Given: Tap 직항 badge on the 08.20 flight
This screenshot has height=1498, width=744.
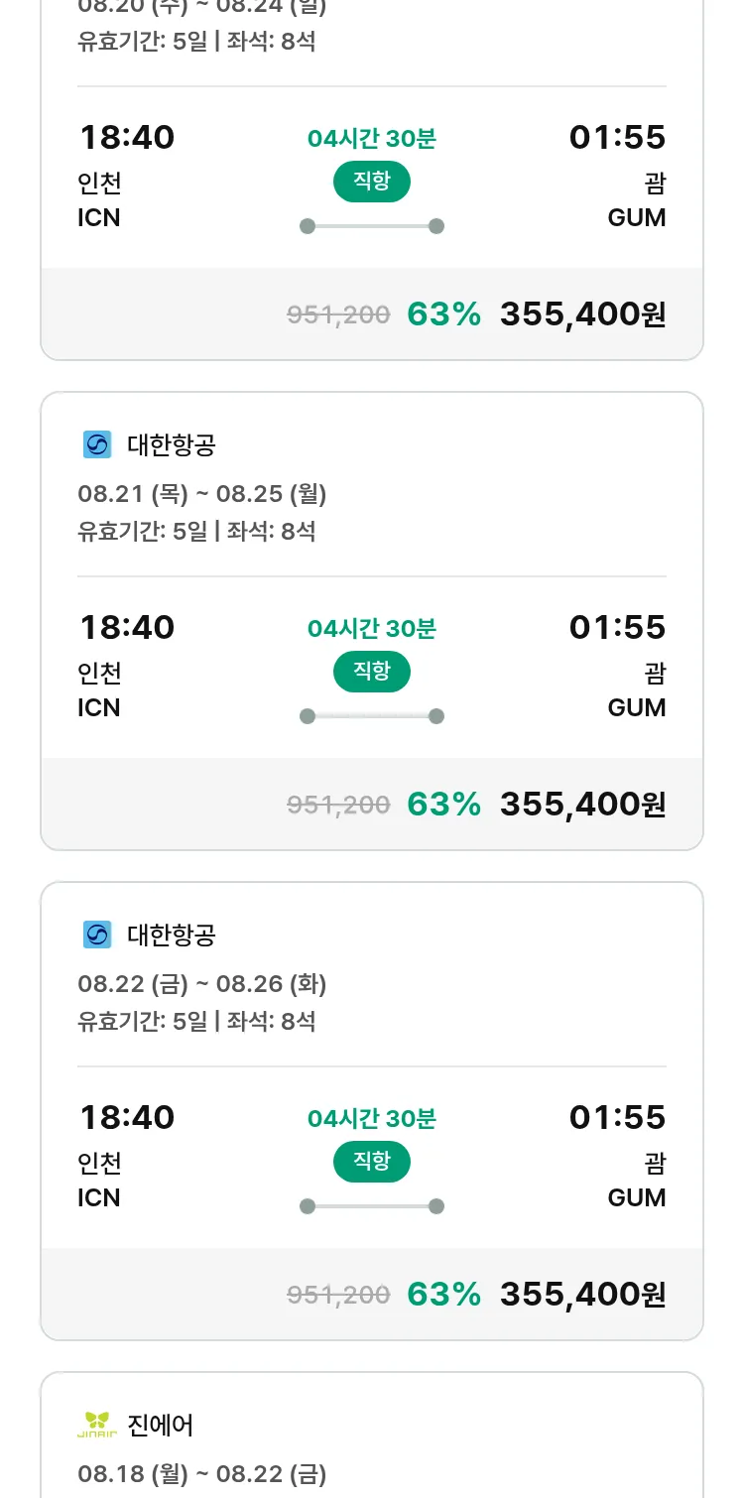Looking at the screenshot, I should click(371, 182).
